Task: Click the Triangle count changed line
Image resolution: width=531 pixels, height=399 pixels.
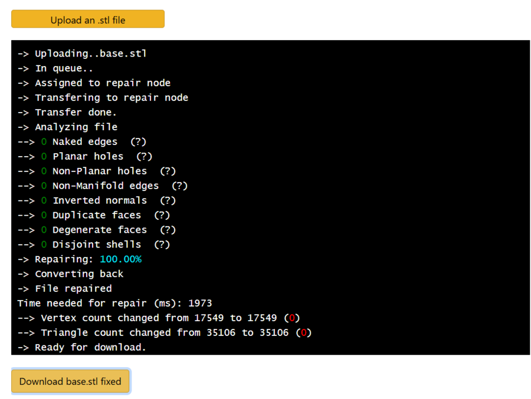Action: 165,332
